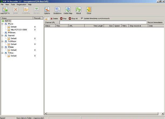Viewport: 165px width, 119px height.
Task: Click the horizontal scrollbar left arrow
Action: (x=46, y=114)
